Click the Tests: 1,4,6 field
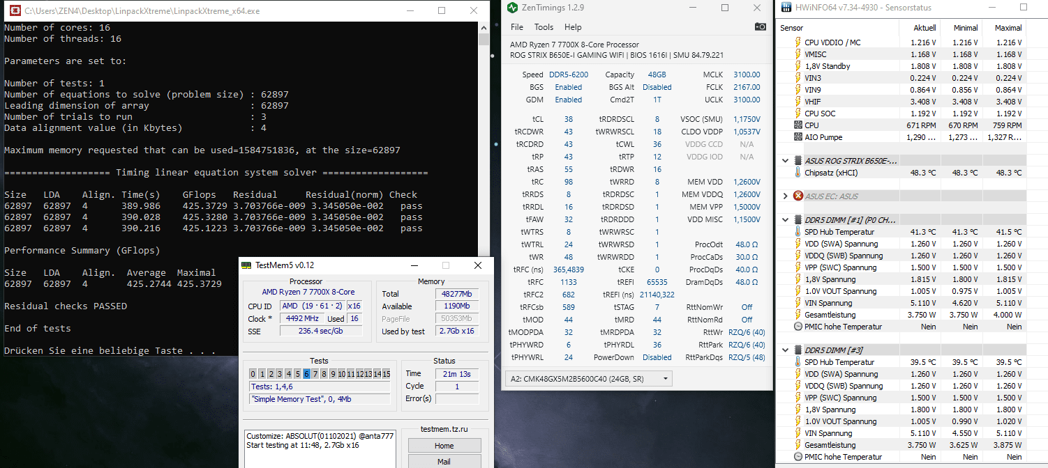The width and height of the screenshot is (1048, 468). click(x=320, y=387)
